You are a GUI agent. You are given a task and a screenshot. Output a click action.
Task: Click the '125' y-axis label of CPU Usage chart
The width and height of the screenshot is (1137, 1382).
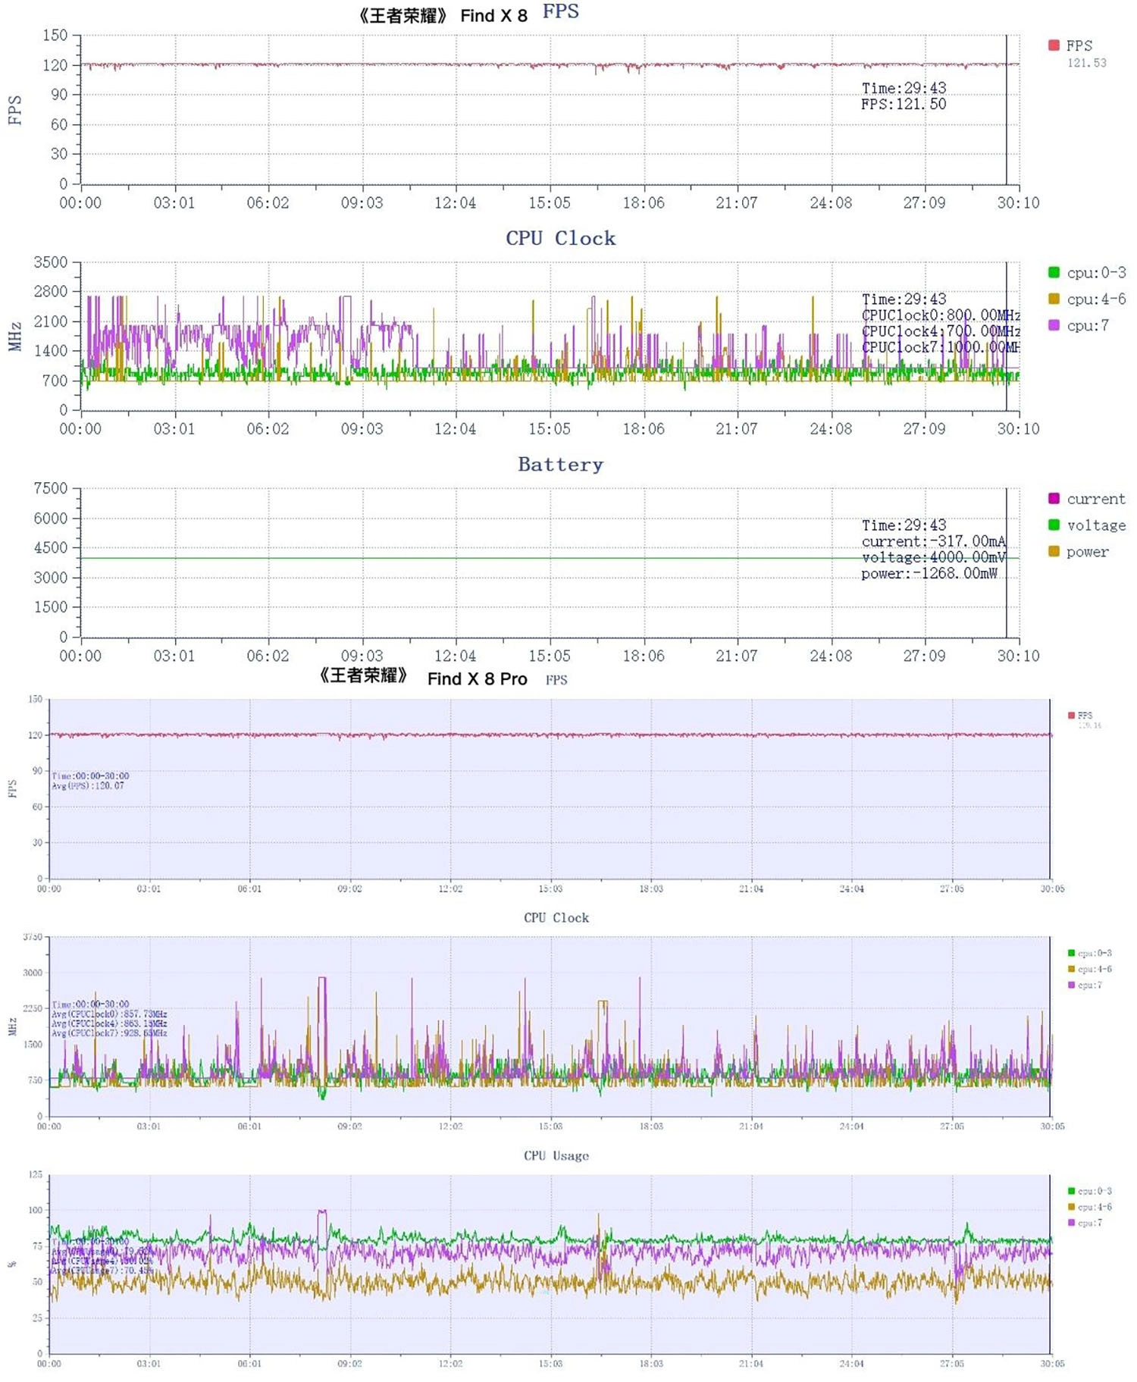point(36,1175)
